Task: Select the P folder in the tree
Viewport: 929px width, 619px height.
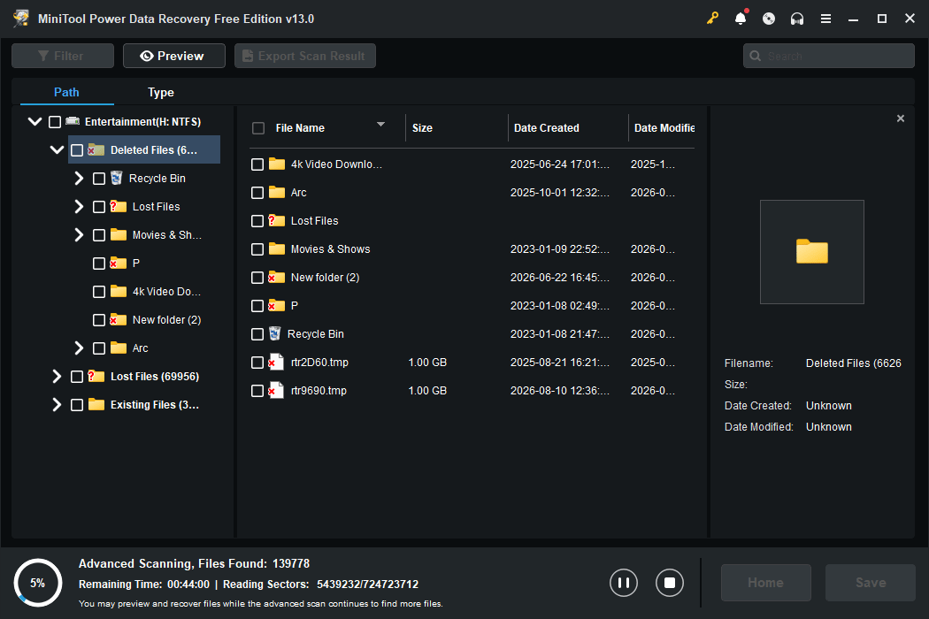Action: tap(135, 263)
